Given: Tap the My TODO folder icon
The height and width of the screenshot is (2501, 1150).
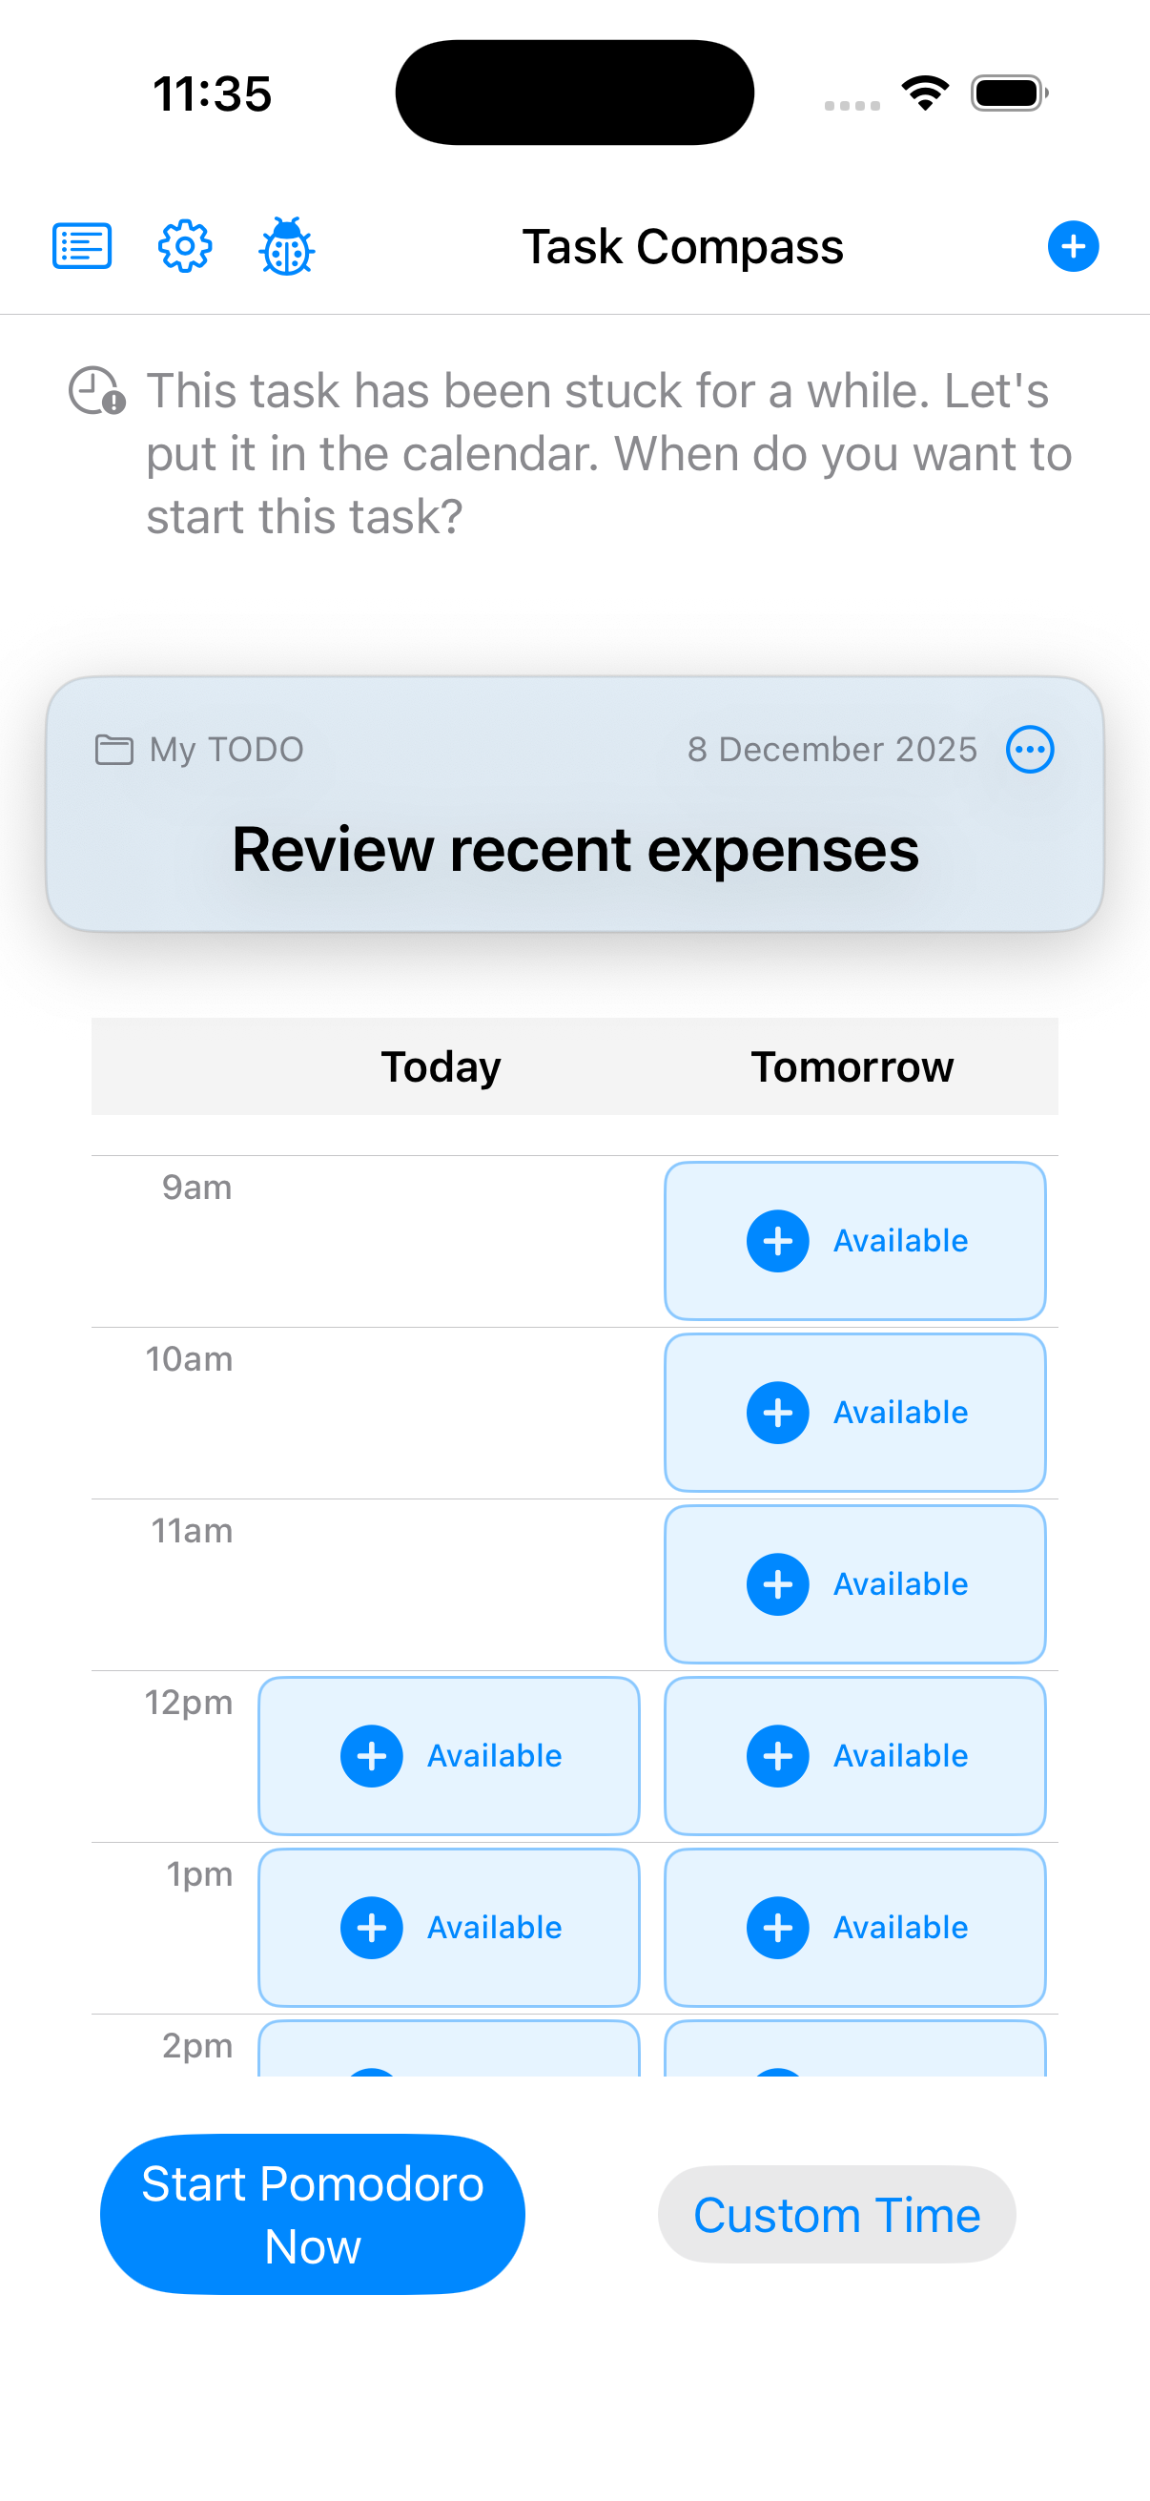Looking at the screenshot, I should [113, 750].
